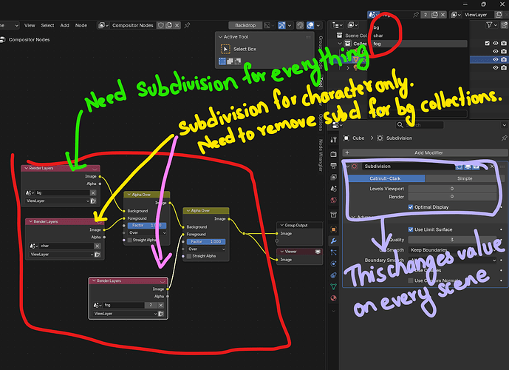Set selection mode to Subtract in Active Tool

click(x=238, y=61)
